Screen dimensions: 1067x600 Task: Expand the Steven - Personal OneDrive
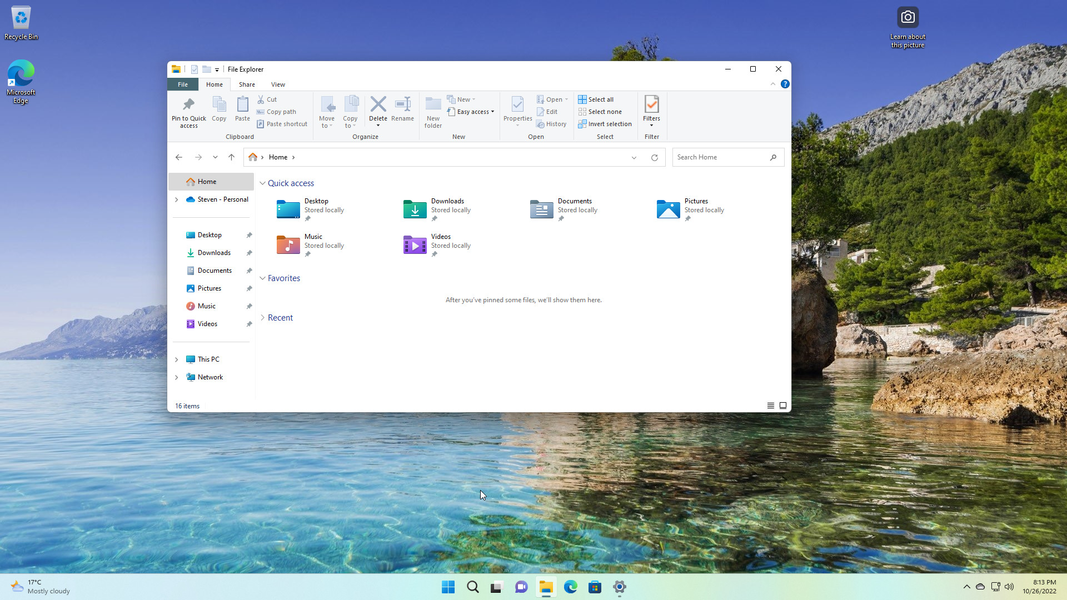click(x=176, y=199)
